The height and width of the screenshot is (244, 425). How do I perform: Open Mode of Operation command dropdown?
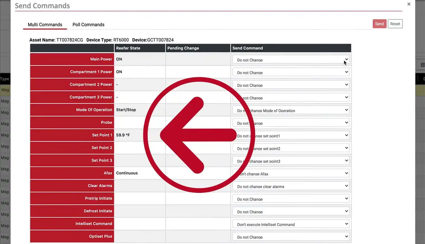click(291, 110)
